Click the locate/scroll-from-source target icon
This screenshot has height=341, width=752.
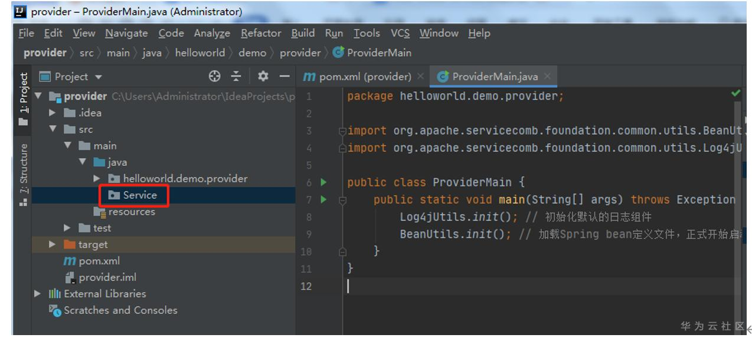coord(215,76)
